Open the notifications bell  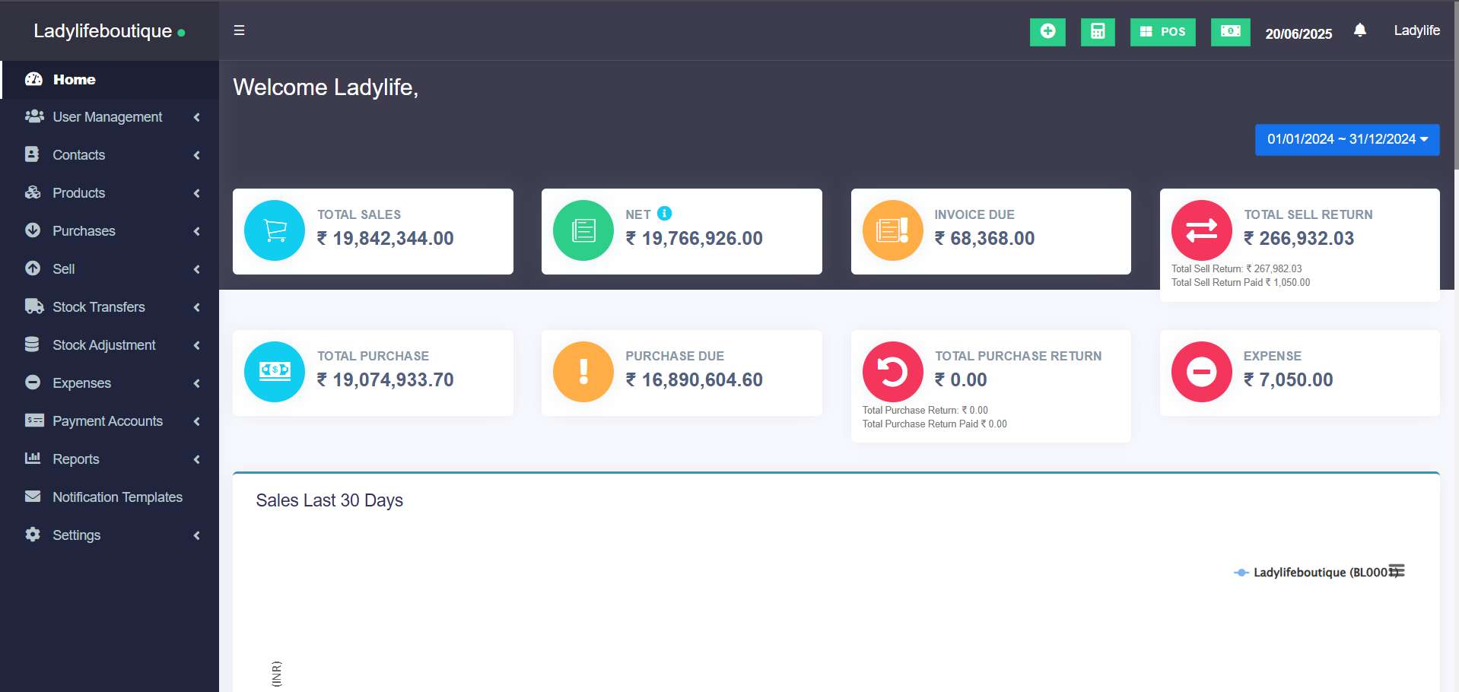point(1359,30)
